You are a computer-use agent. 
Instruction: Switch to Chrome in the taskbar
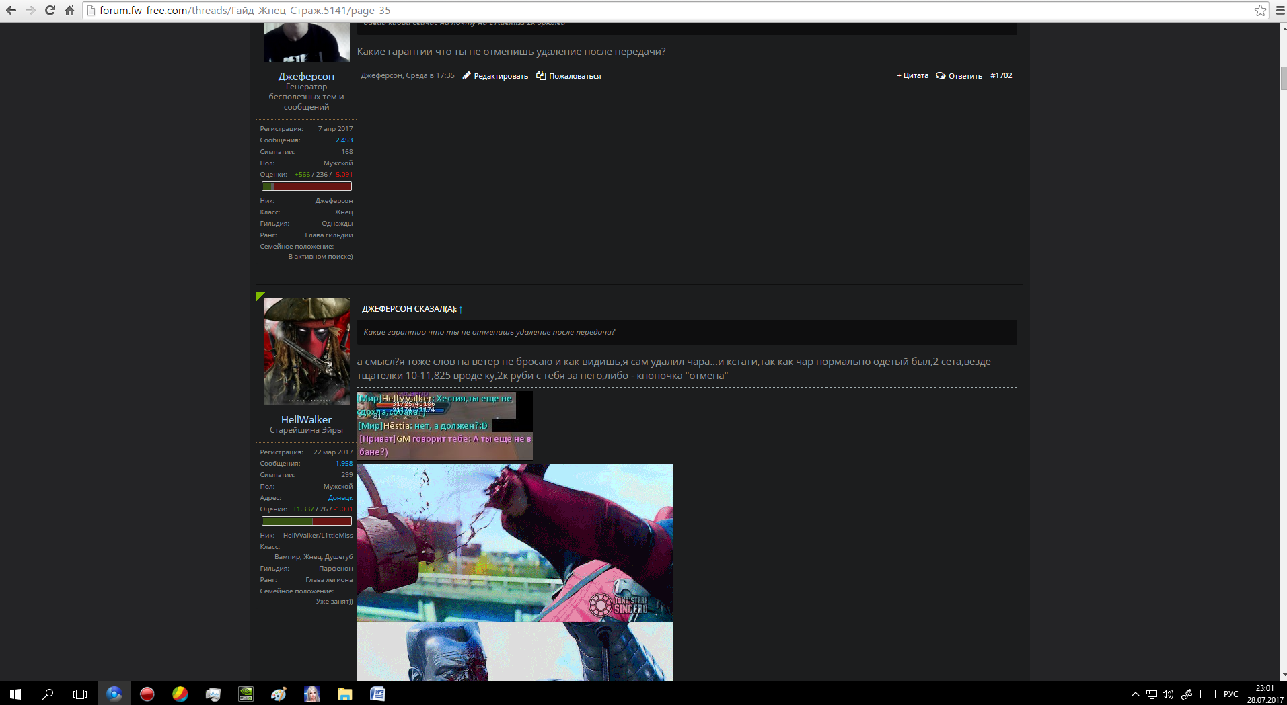pos(114,694)
